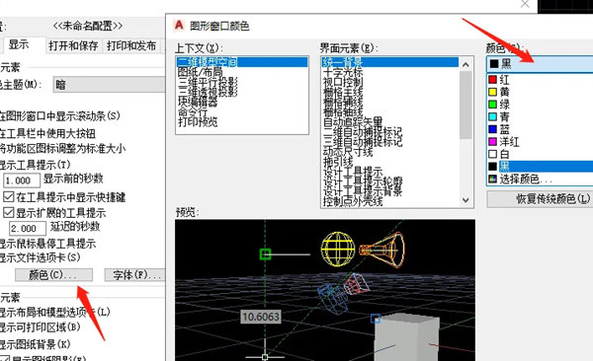Switch to the 显示 tab
This screenshot has height=361, width=593.
pyautogui.click(x=19, y=44)
